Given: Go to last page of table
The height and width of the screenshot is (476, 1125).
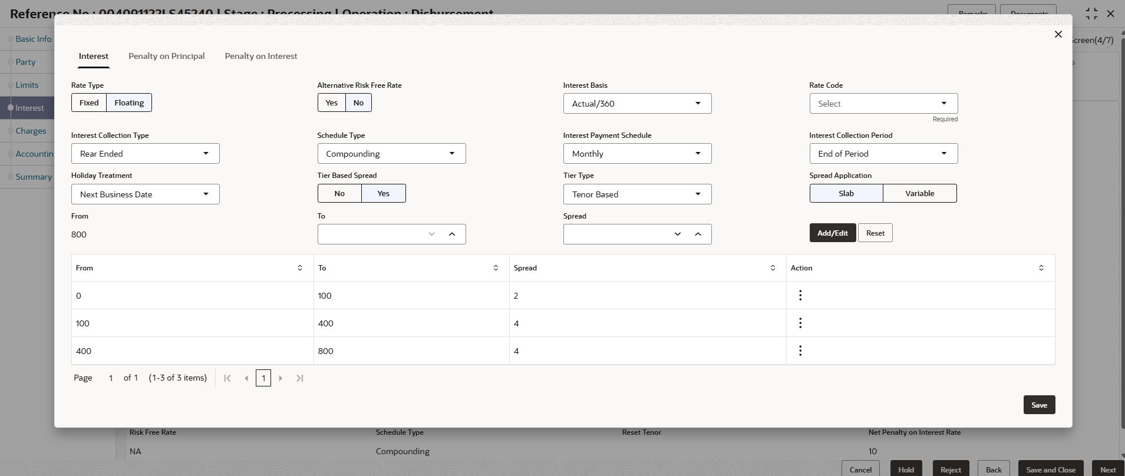Looking at the screenshot, I should pos(299,378).
